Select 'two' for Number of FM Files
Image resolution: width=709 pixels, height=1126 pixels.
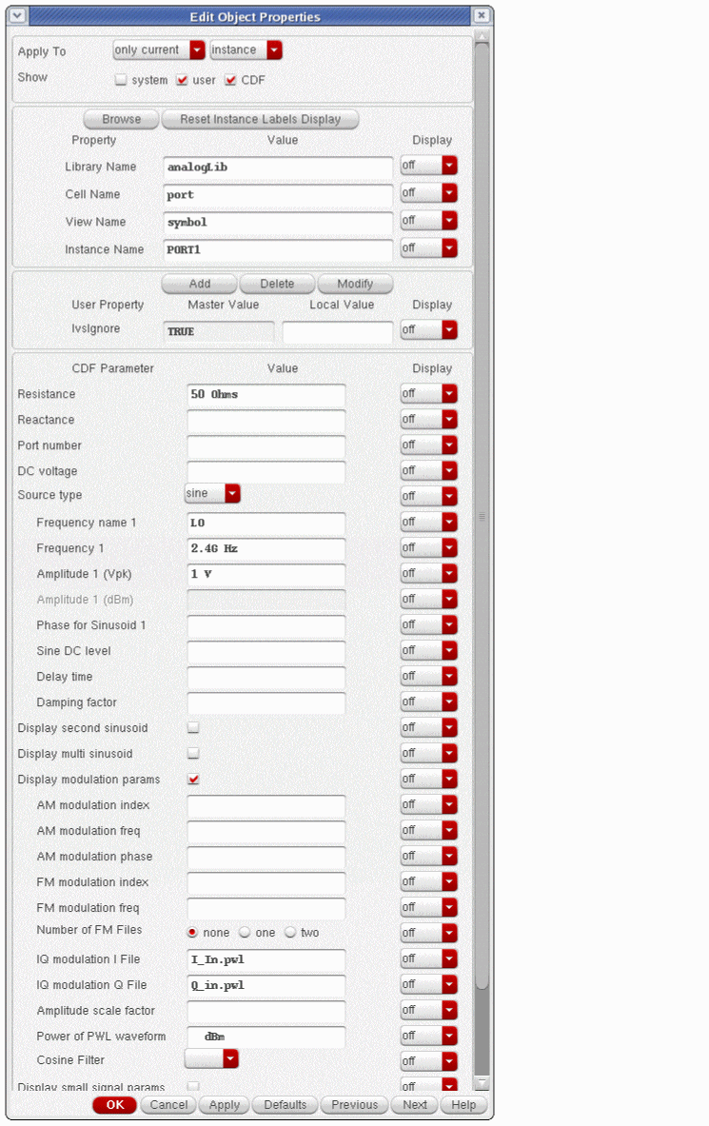point(290,932)
